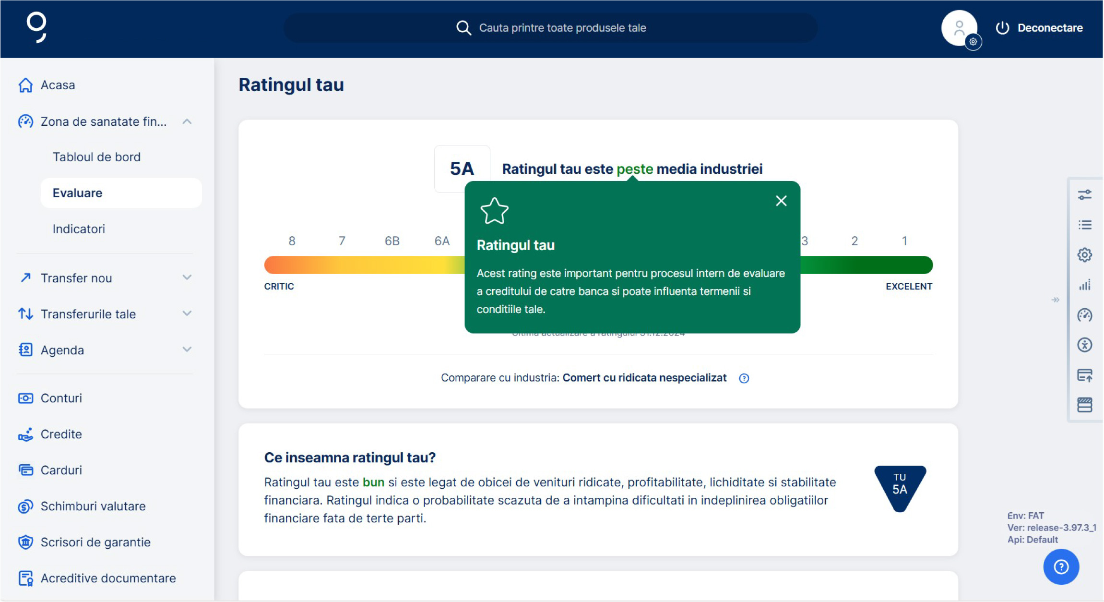Open the bar chart icon in right toolbar

pyautogui.click(x=1084, y=285)
